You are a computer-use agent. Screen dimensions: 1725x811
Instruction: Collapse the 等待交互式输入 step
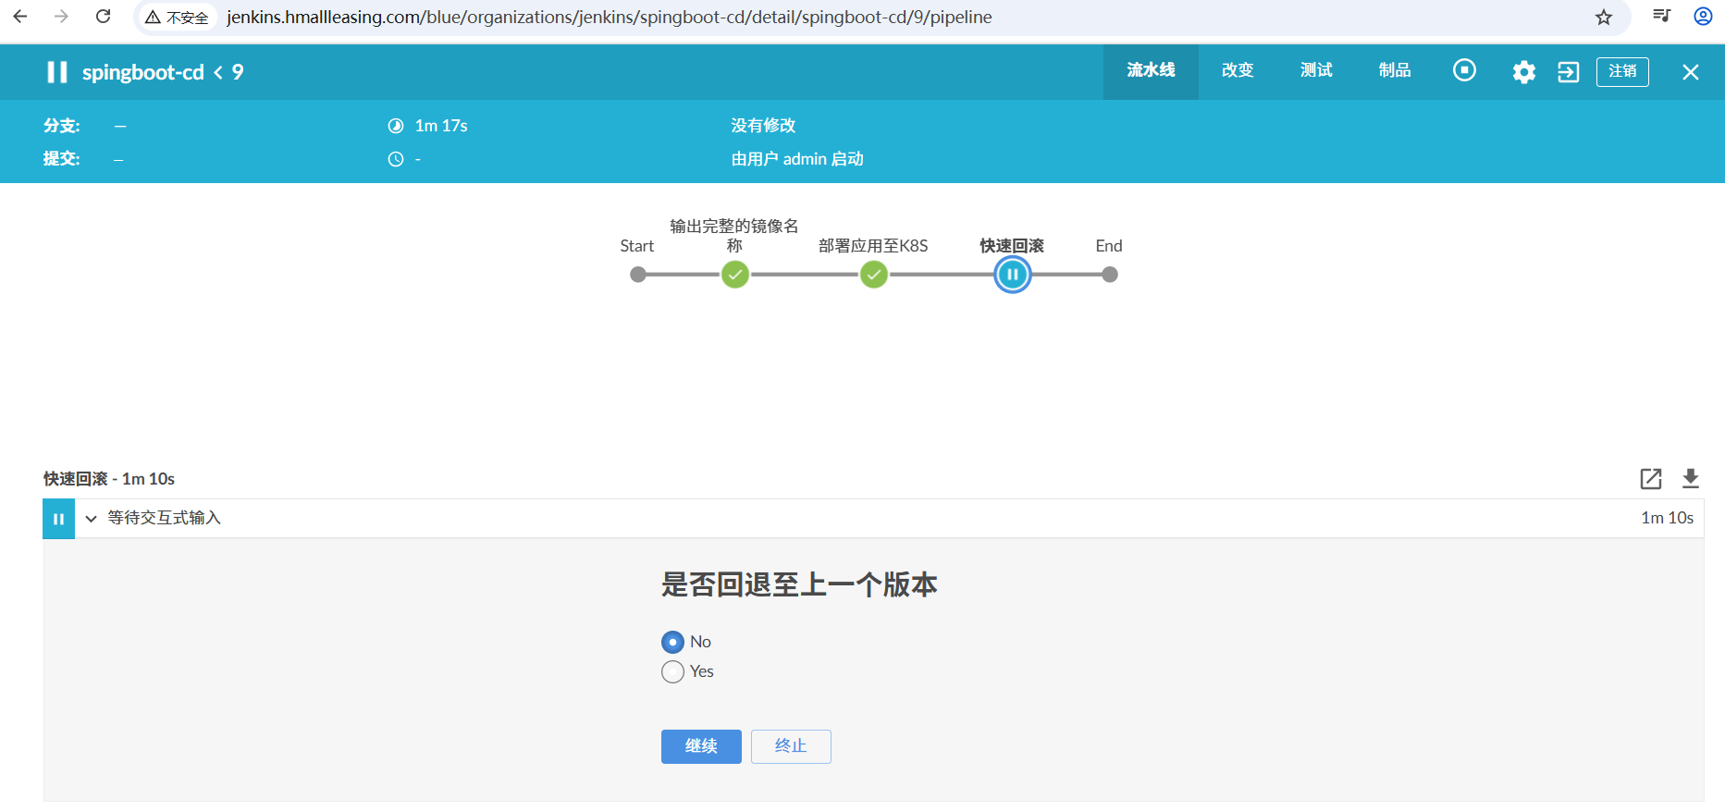tap(92, 519)
